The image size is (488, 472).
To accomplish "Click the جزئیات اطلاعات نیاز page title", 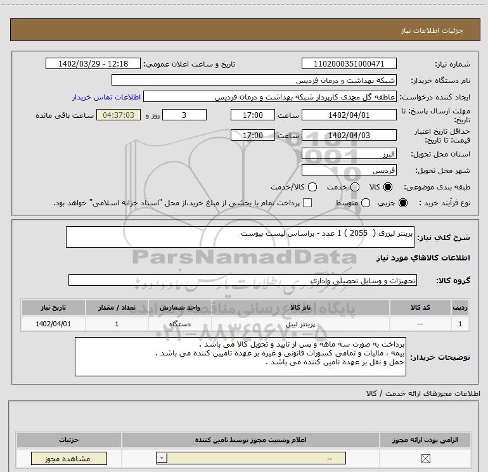I will 432,30.
